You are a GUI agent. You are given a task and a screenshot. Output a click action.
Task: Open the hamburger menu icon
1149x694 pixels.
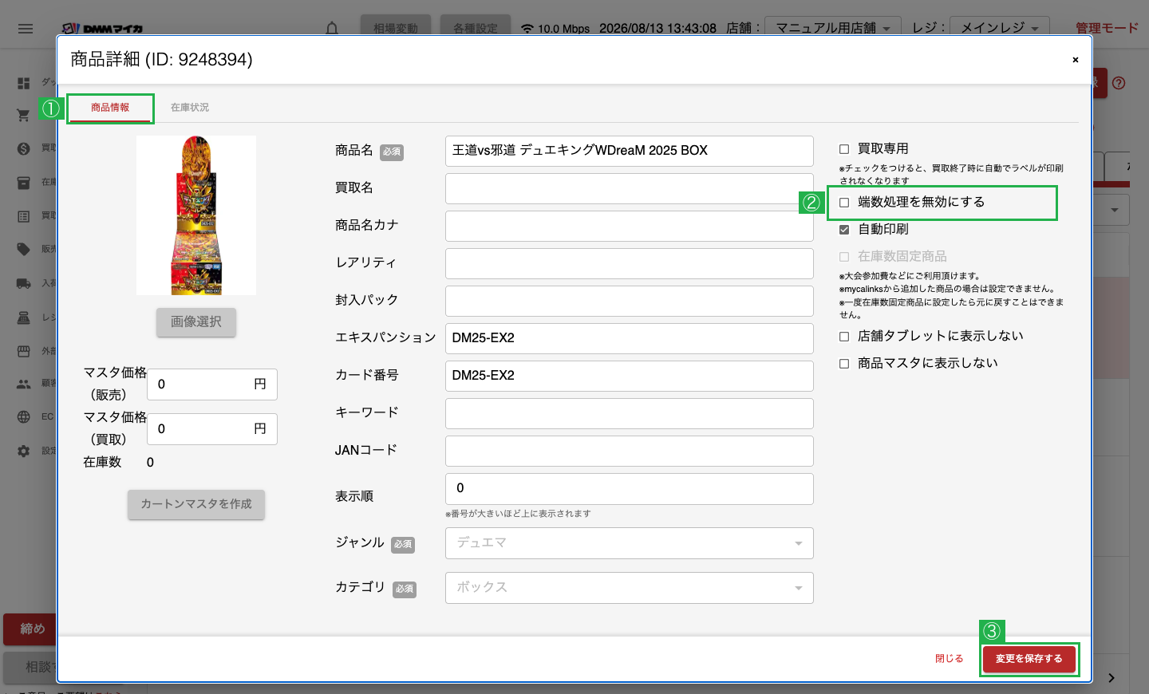[x=26, y=29]
